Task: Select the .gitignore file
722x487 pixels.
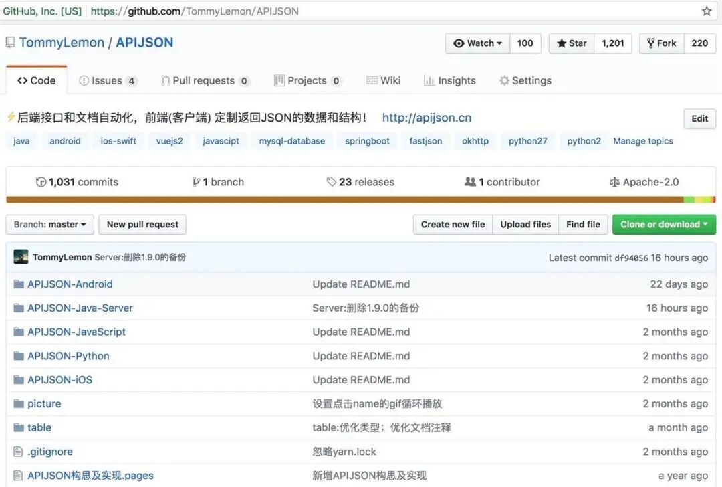Action: (49, 452)
